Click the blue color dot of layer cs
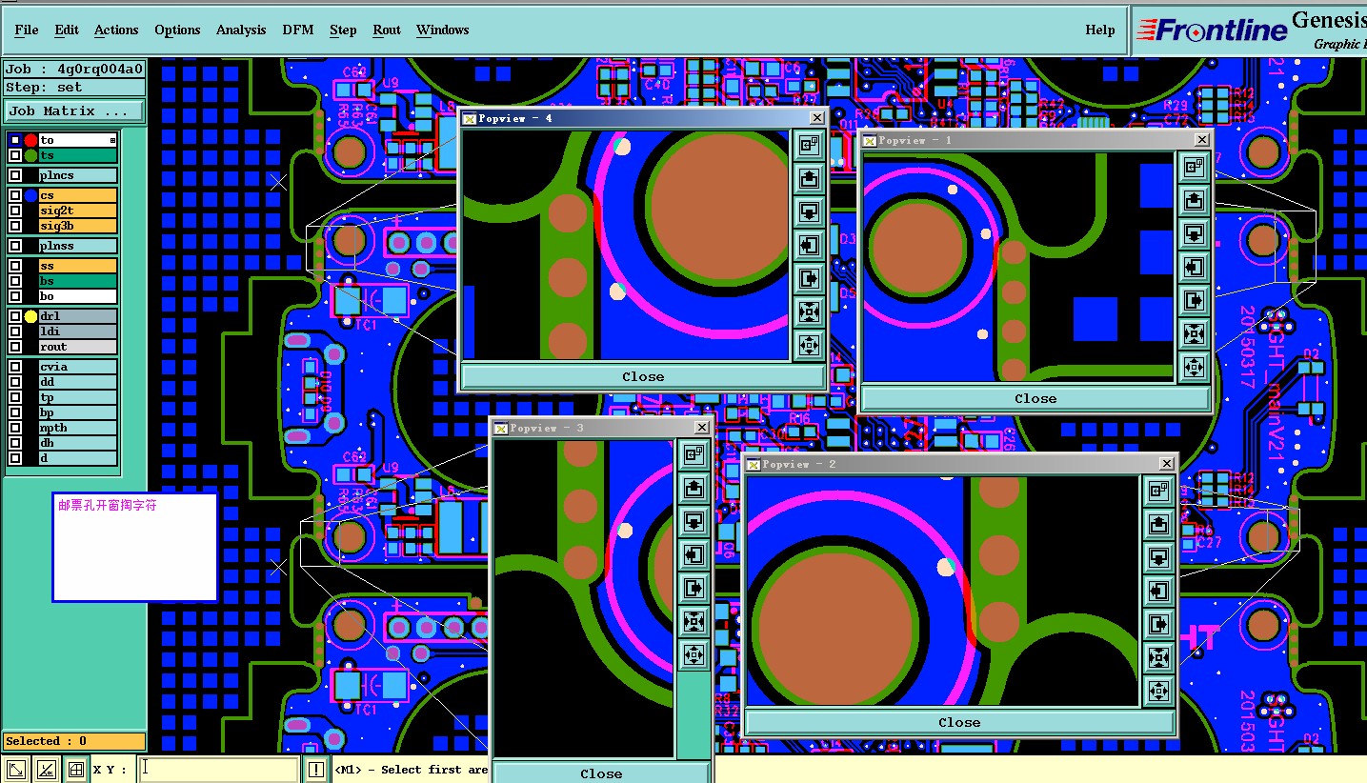 (30, 195)
